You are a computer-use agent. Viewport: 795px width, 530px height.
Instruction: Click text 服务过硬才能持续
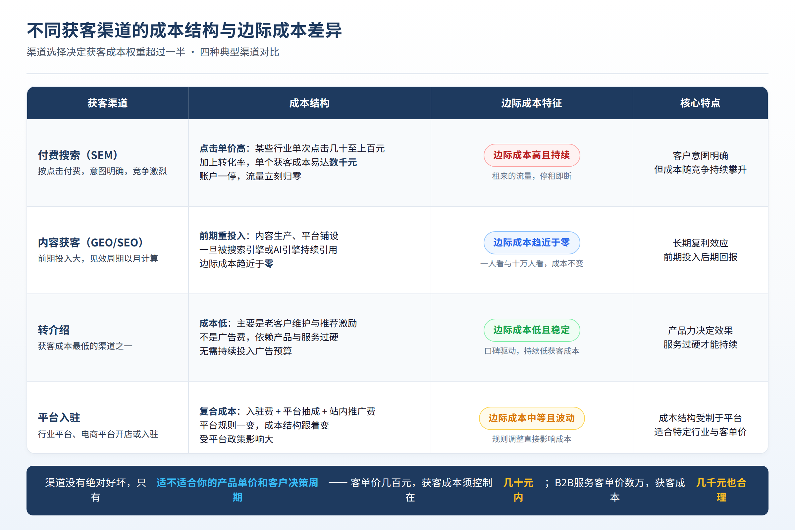[x=700, y=344]
